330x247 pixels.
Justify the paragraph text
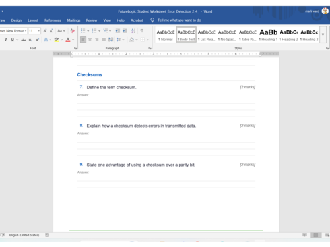pos(104,40)
